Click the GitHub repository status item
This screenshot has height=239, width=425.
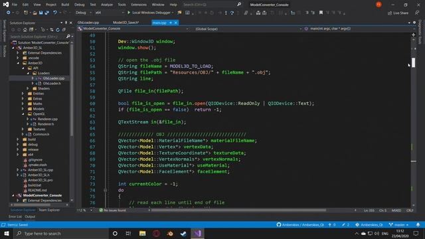click(x=300, y=224)
